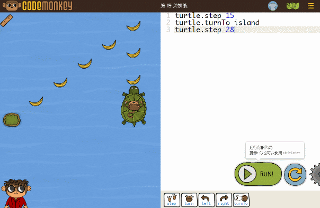Open the hamburger menu
The height and width of the screenshot is (208, 320).
(x=310, y=6)
